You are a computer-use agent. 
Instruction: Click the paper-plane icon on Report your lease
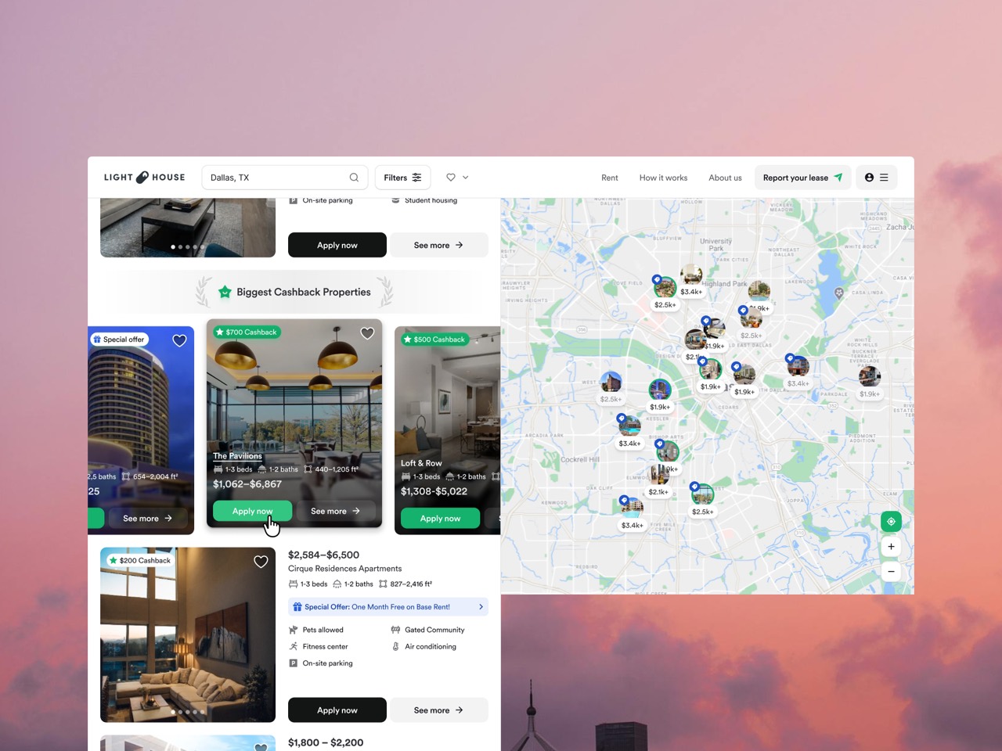837,177
